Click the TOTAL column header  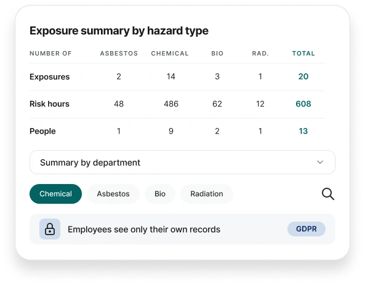coord(303,54)
